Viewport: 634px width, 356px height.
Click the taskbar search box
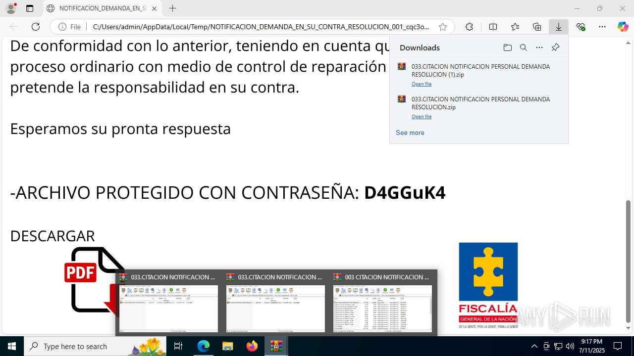[x=96, y=346]
